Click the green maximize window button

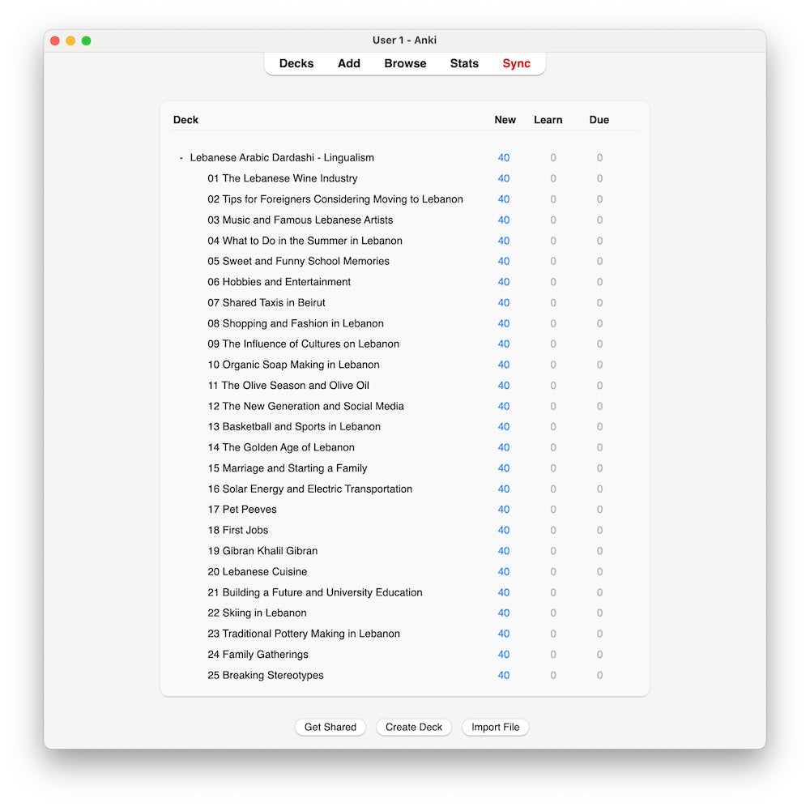coord(87,41)
